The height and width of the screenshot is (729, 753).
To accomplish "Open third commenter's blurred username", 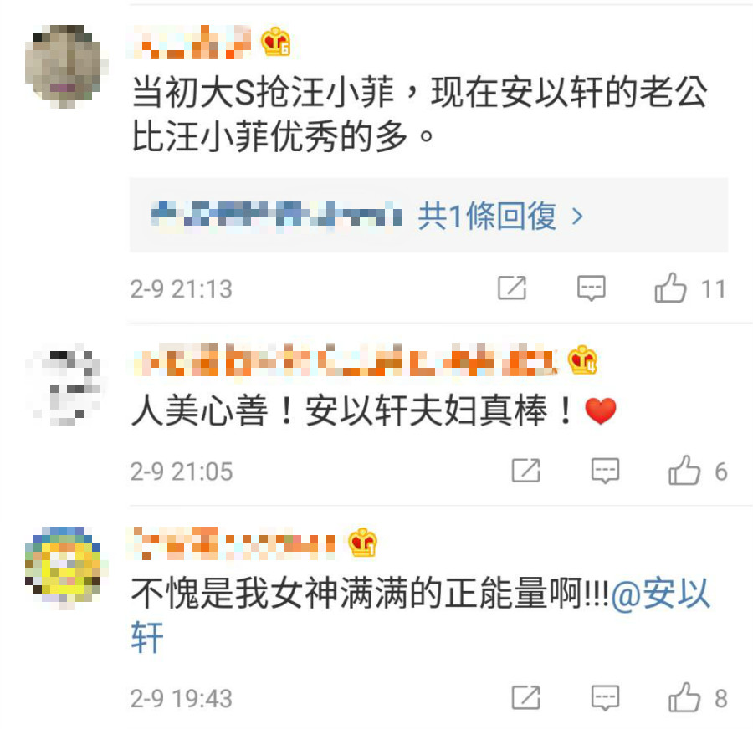I will click(x=233, y=543).
